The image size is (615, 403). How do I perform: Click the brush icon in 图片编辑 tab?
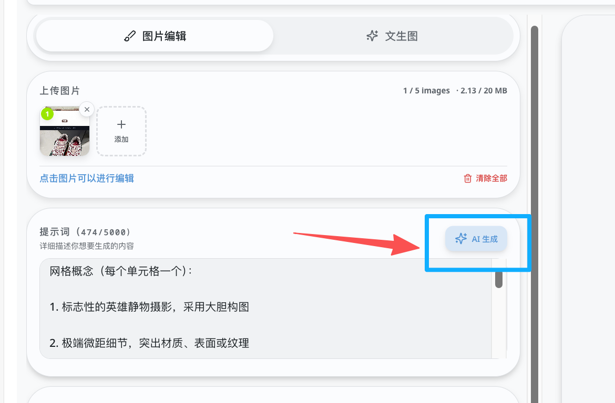click(130, 36)
